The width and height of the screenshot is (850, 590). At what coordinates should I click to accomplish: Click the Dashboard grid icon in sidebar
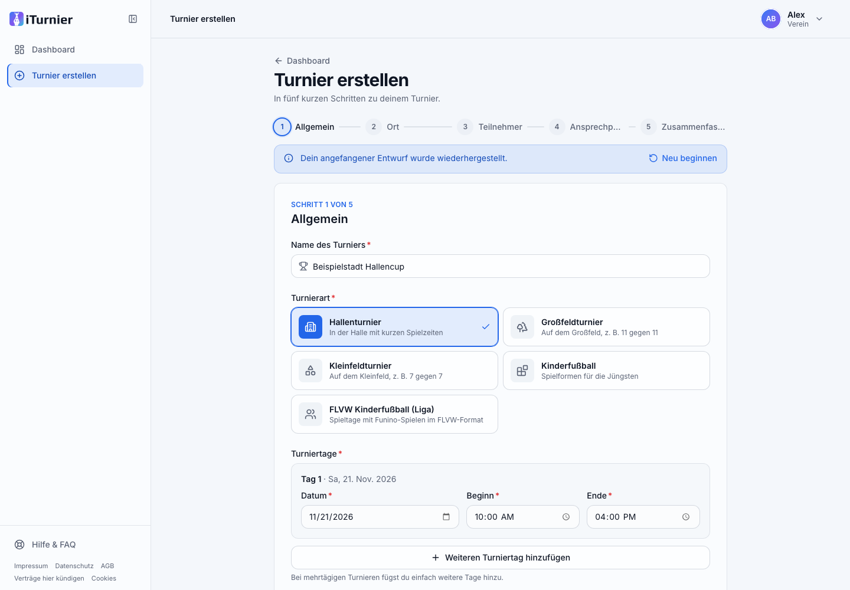click(x=19, y=50)
